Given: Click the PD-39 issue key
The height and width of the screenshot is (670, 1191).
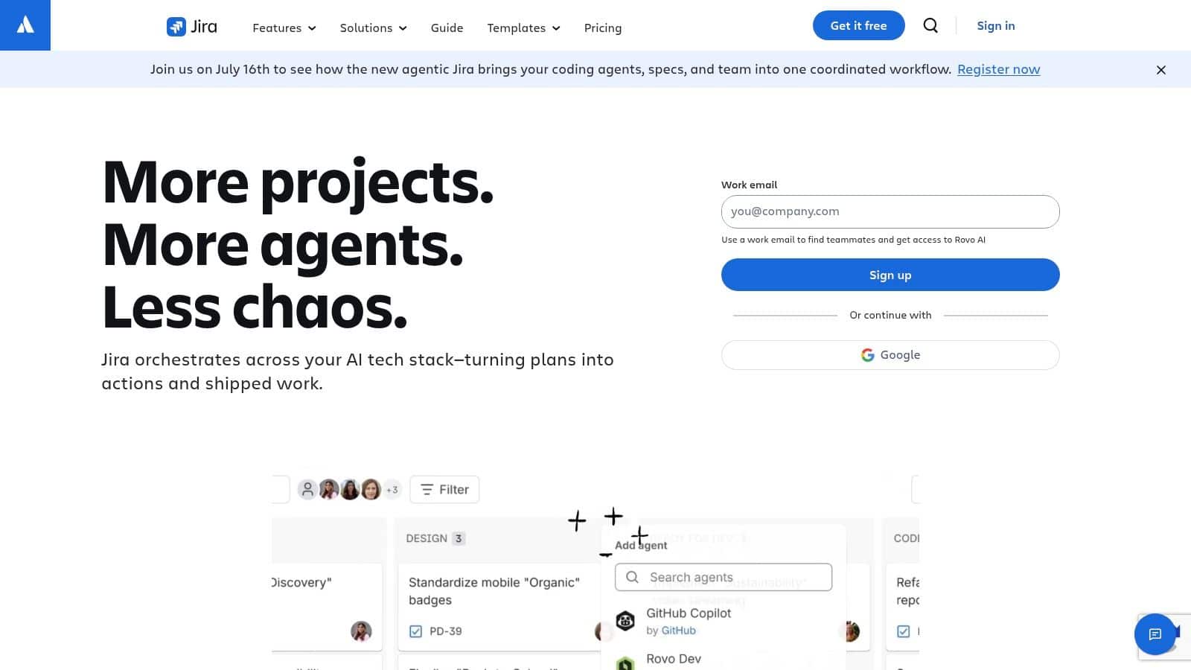Looking at the screenshot, I should coord(445,631).
